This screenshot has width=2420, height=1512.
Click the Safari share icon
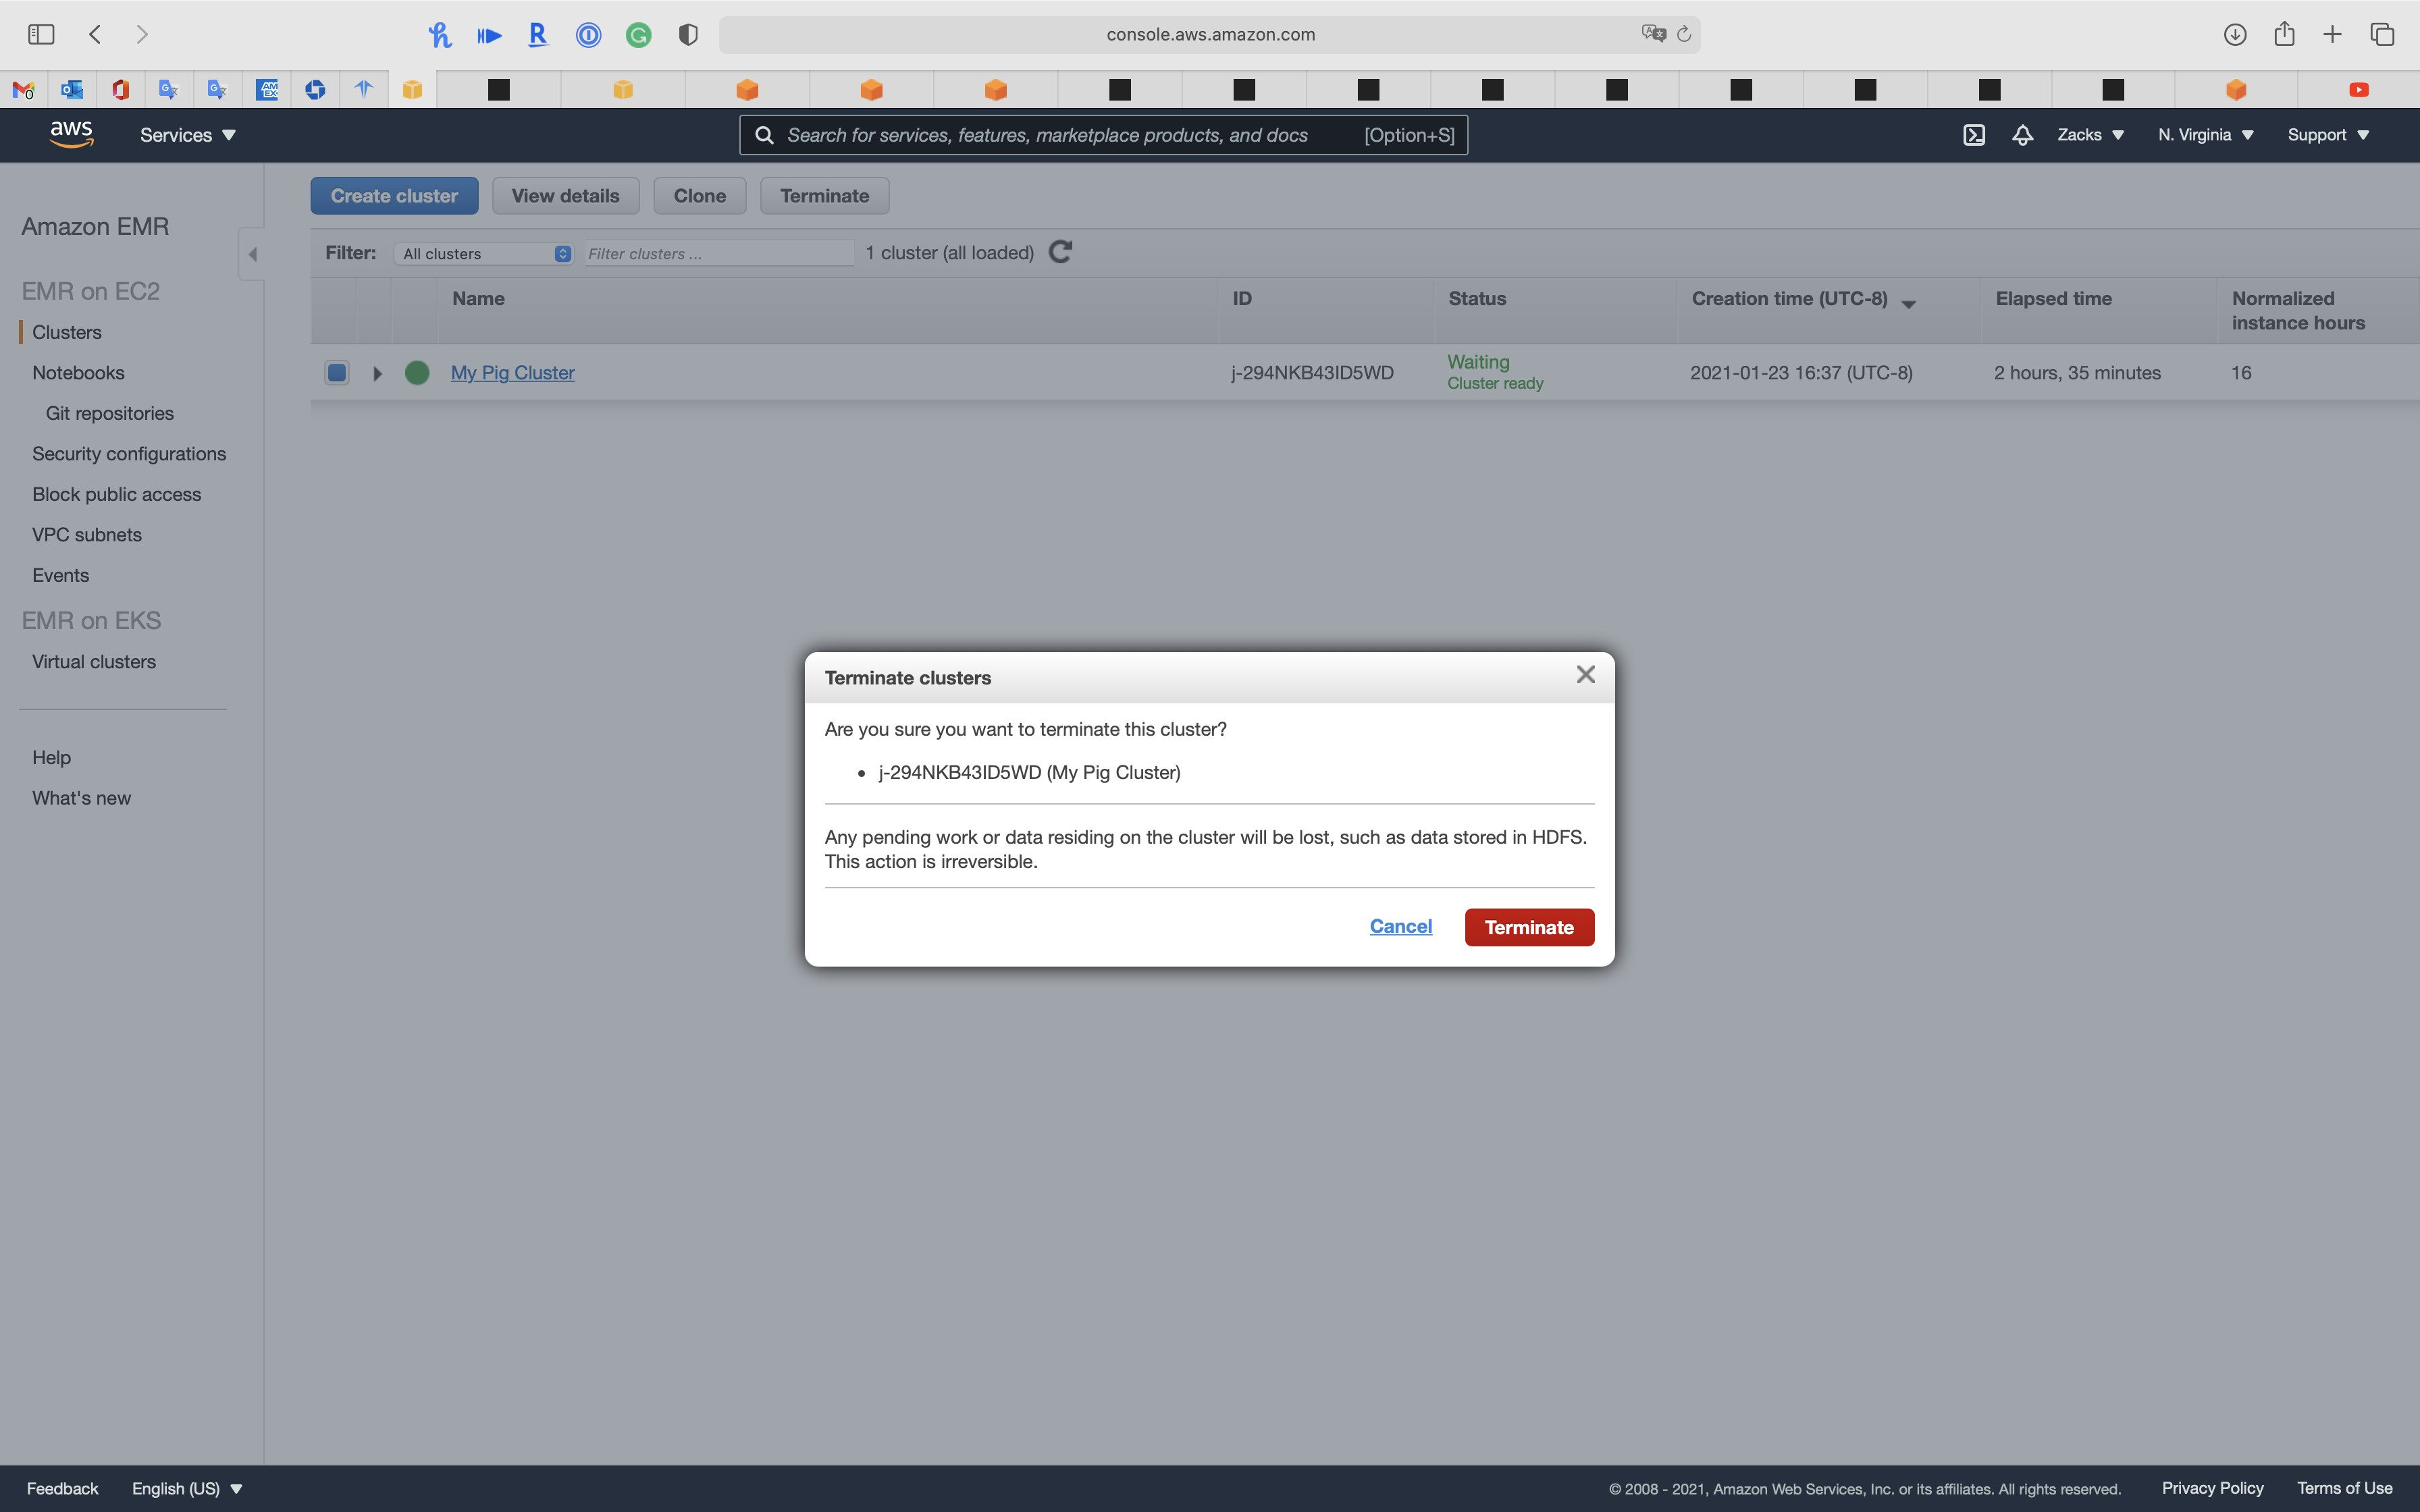click(x=2284, y=34)
